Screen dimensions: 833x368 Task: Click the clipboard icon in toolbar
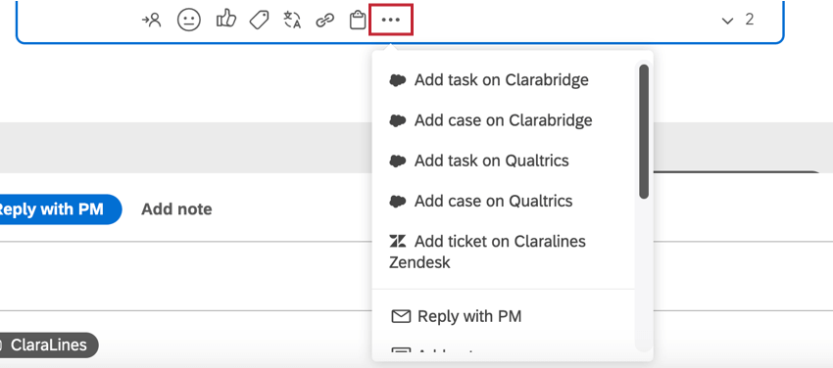click(358, 21)
